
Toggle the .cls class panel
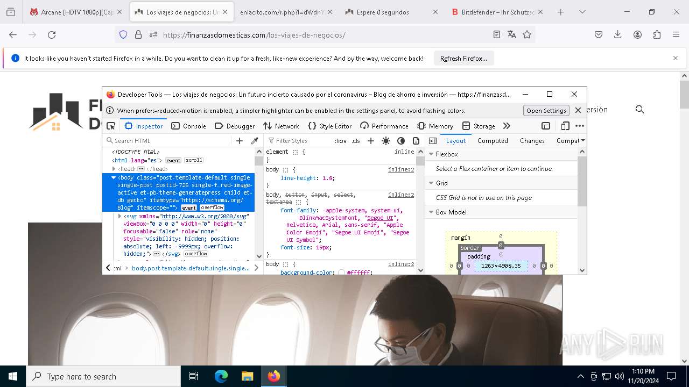click(x=356, y=141)
